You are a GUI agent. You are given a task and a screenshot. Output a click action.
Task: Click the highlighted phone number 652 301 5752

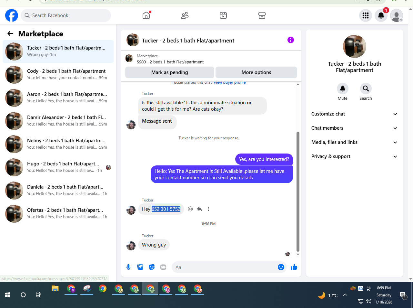166,209
